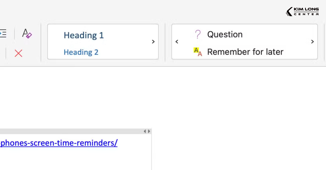Click the Increase Indent icon

[3, 34]
